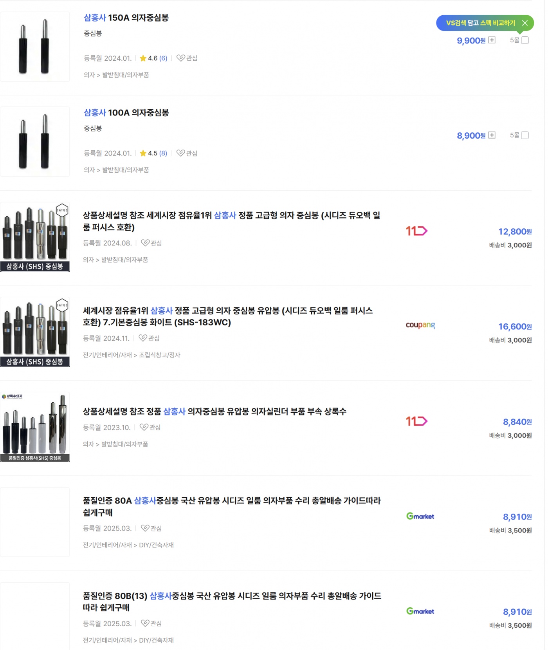The width and height of the screenshot is (548, 650).
Task: Click heart 관심 icon for 삼홍사 100A
Action: click(181, 153)
